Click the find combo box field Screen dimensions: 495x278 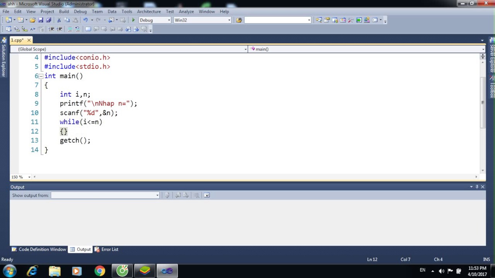coord(278,20)
